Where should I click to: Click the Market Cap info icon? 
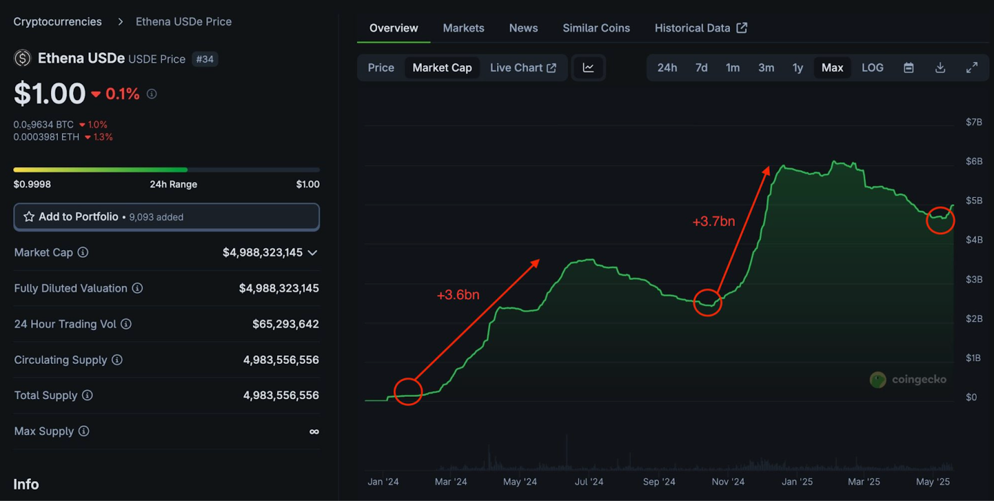pyautogui.click(x=83, y=252)
